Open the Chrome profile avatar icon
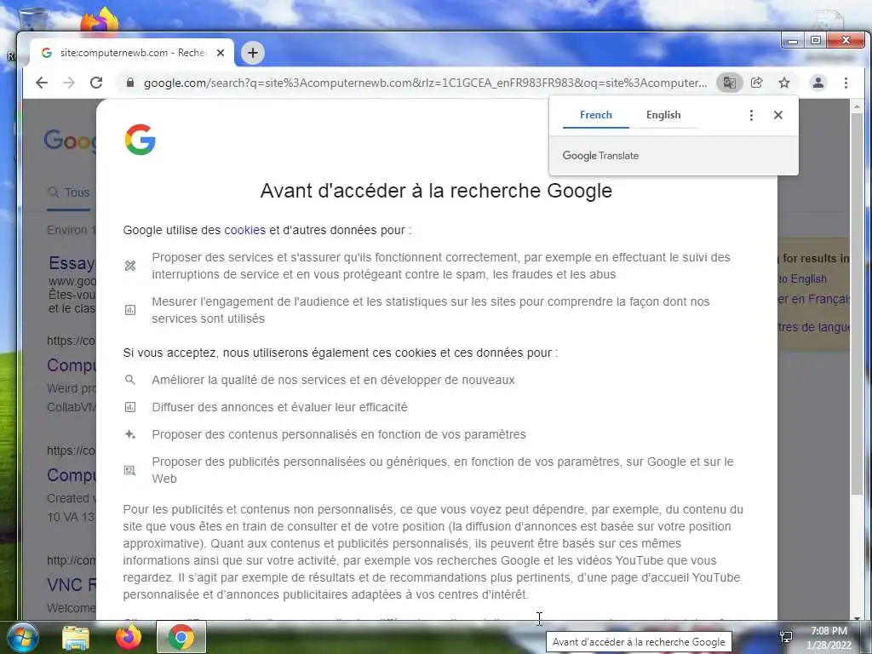The width and height of the screenshot is (872, 654). 818,83
